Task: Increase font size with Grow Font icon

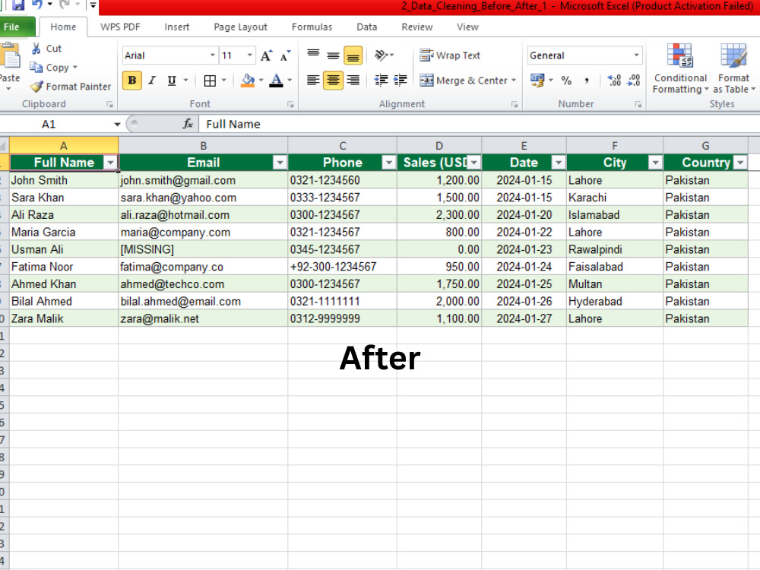Action: pyautogui.click(x=266, y=55)
